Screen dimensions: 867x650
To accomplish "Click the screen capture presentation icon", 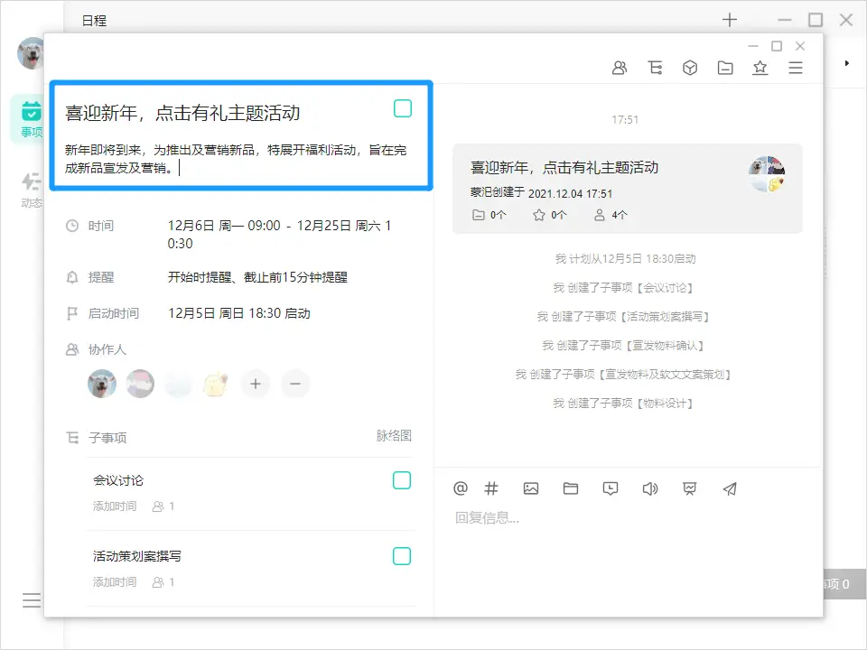I will point(689,488).
